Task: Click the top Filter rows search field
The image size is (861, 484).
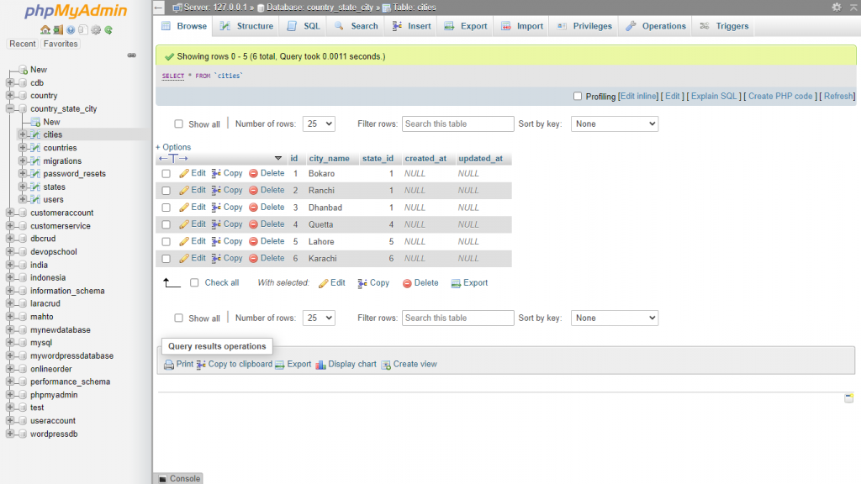Action: [457, 124]
